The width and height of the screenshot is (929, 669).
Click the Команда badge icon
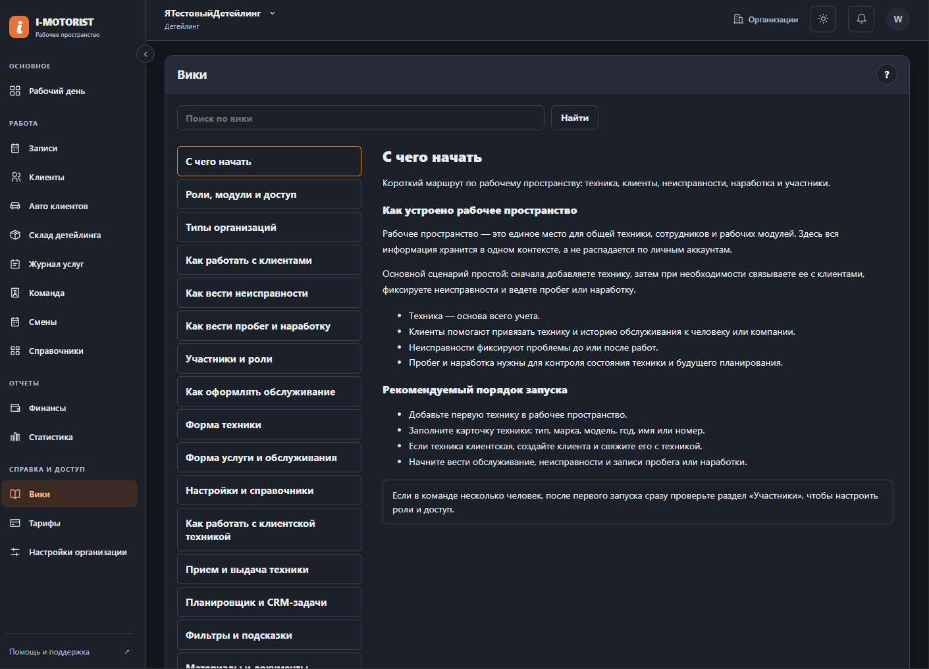point(15,293)
